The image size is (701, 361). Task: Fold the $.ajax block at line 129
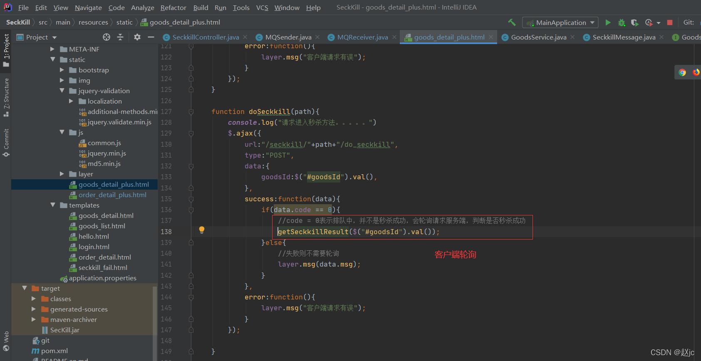[191, 134]
